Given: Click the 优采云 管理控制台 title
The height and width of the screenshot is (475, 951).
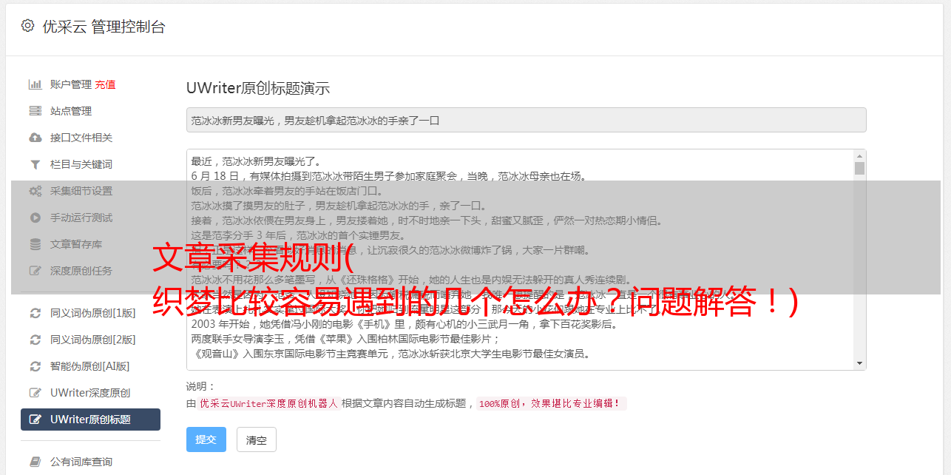Looking at the screenshot, I should click(104, 27).
